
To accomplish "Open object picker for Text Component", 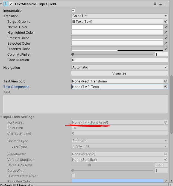I will 166,87.
